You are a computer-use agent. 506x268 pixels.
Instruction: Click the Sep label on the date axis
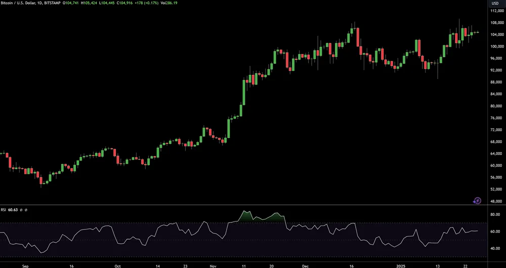[x=25, y=266]
